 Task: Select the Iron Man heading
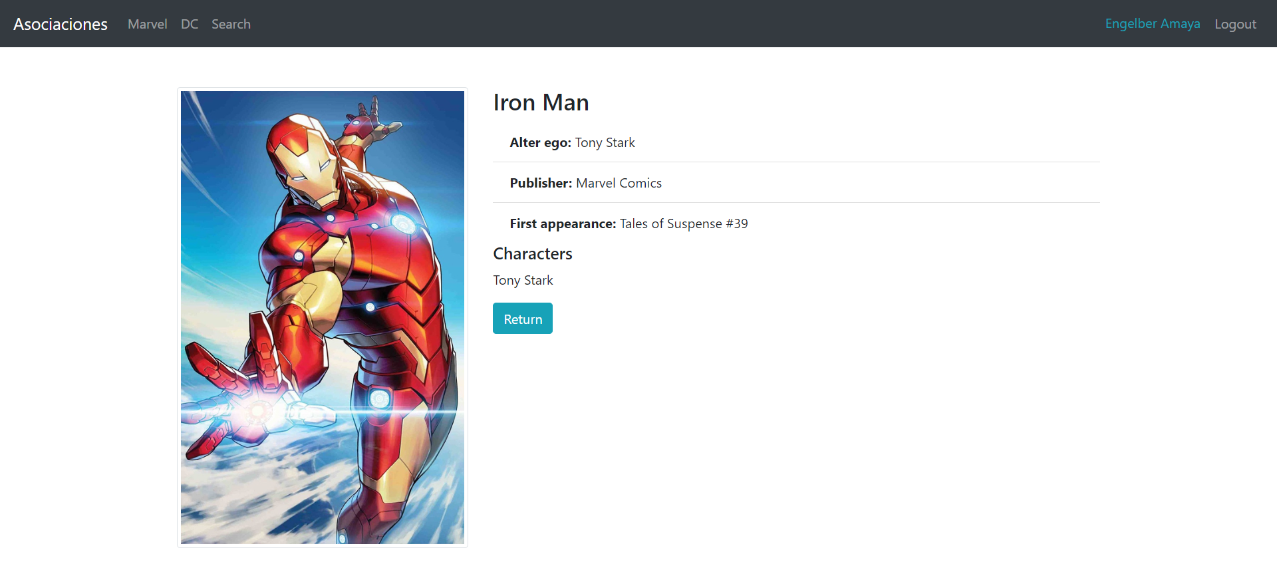[541, 102]
